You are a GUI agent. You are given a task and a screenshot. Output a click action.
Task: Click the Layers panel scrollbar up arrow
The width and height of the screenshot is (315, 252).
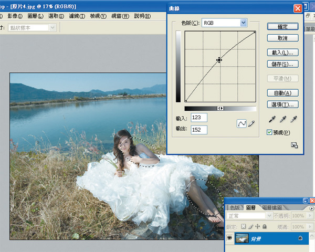[312, 236]
